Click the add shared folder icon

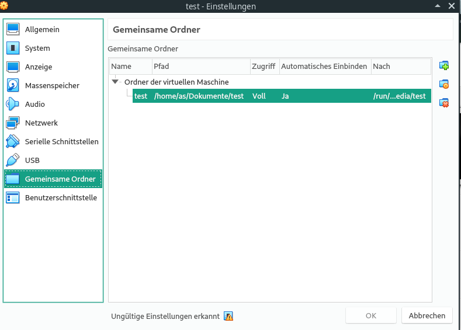point(444,65)
